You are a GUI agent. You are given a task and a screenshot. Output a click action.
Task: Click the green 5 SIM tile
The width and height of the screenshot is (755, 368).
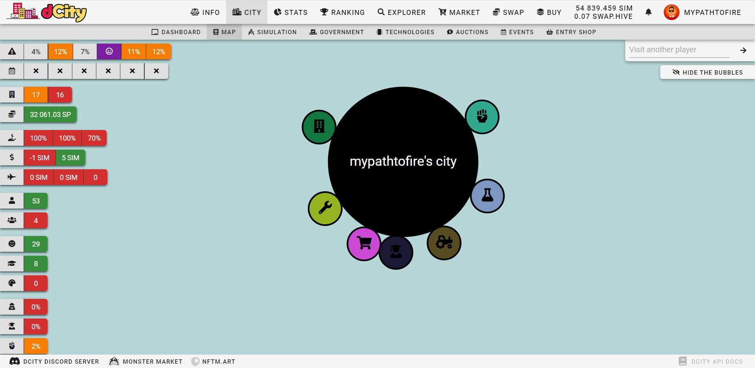coord(70,157)
